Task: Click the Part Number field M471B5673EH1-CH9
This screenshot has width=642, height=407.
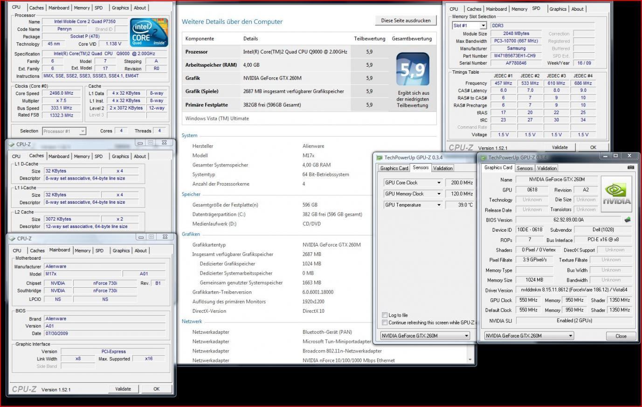Action: click(x=515, y=56)
